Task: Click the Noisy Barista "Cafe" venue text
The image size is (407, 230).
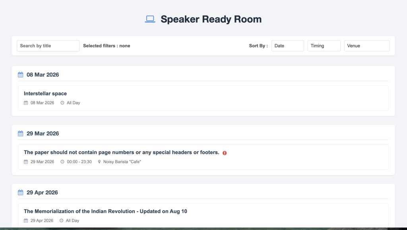Action: pos(122,162)
